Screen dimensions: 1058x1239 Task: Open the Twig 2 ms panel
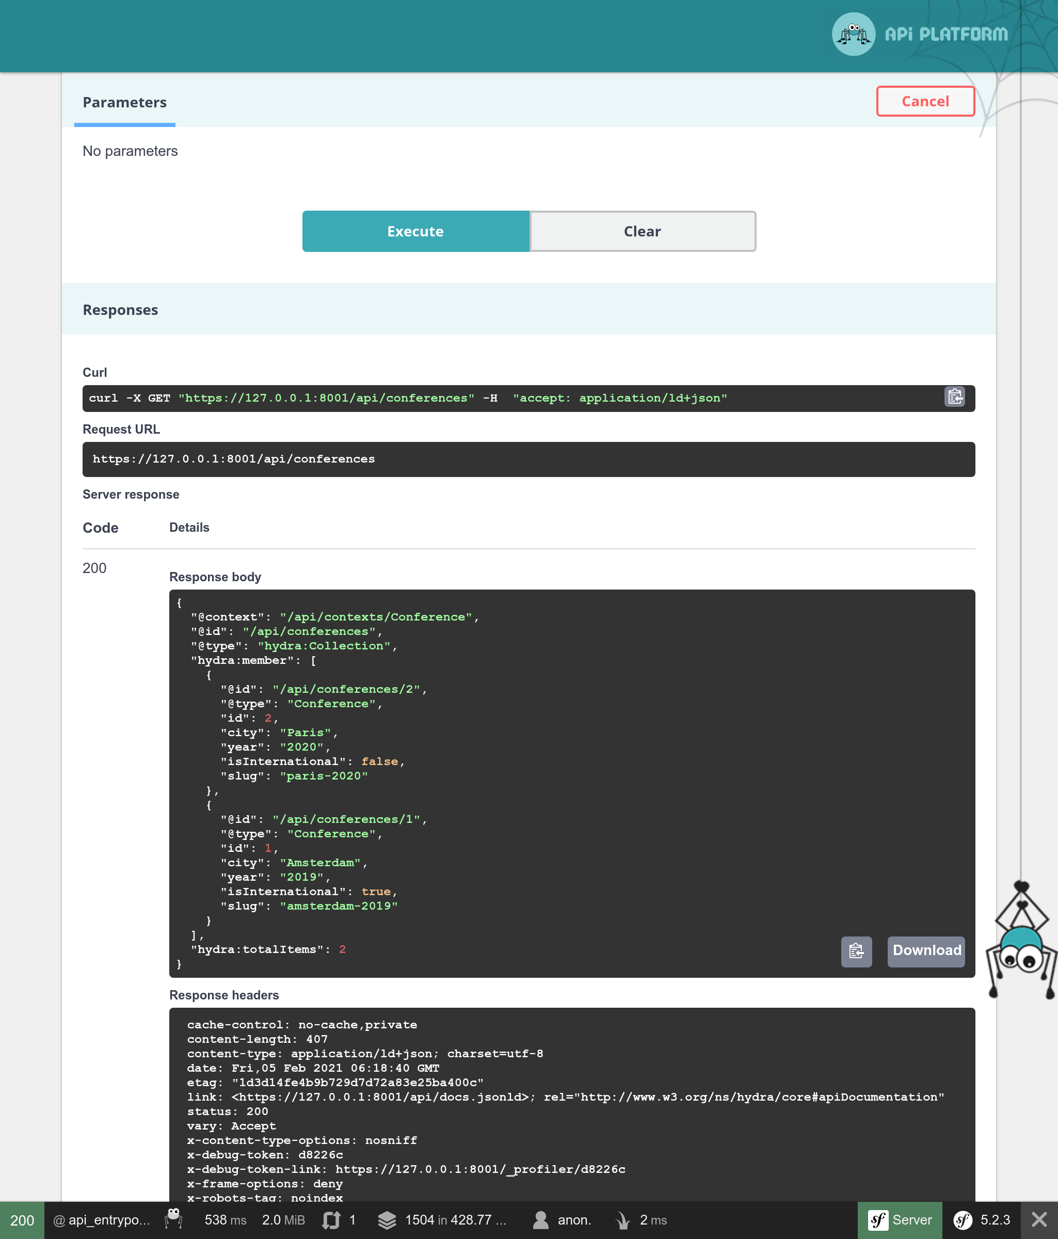click(x=642, y=1220)
